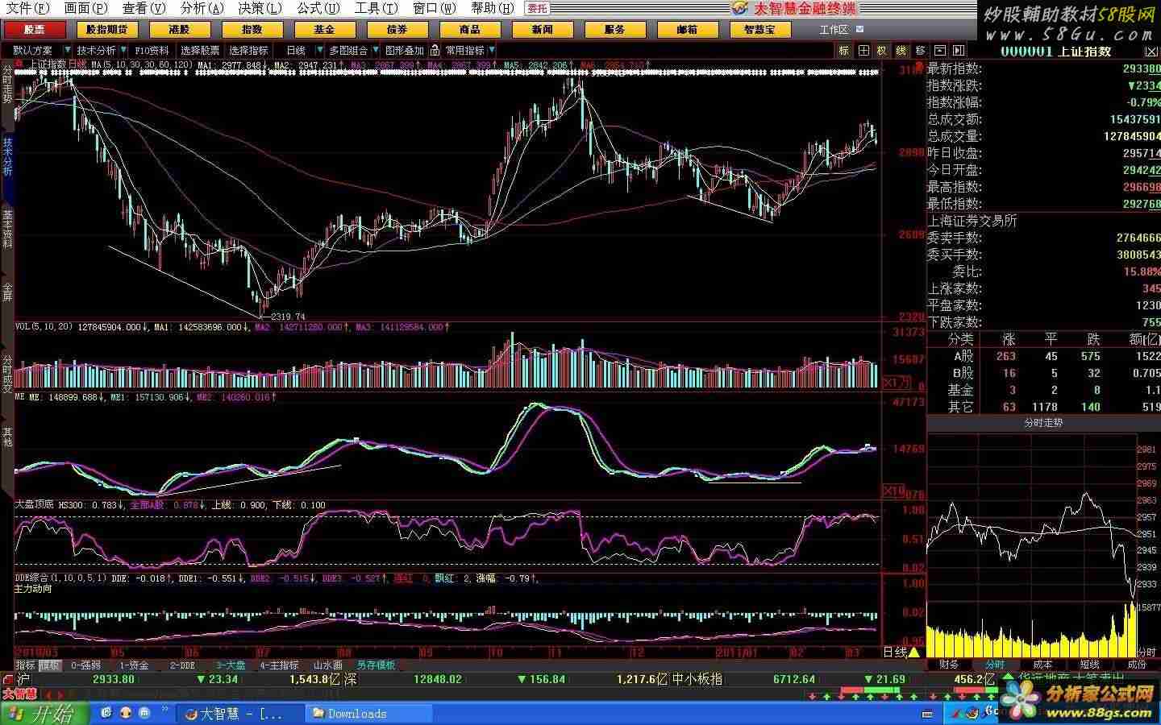Image resolution: width=1161 pixels, height=725 pixels.
Task: Toggle the 工作区 checkbox
Action: click(859, 29)
